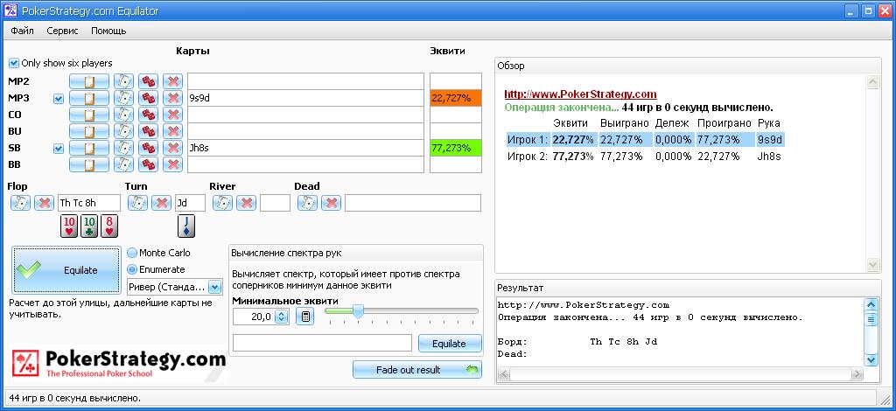The width and height of the screenshot is (896, 411).
Task: Open hand range clipboard for MP3 row
Action: (x=88, y=98)
